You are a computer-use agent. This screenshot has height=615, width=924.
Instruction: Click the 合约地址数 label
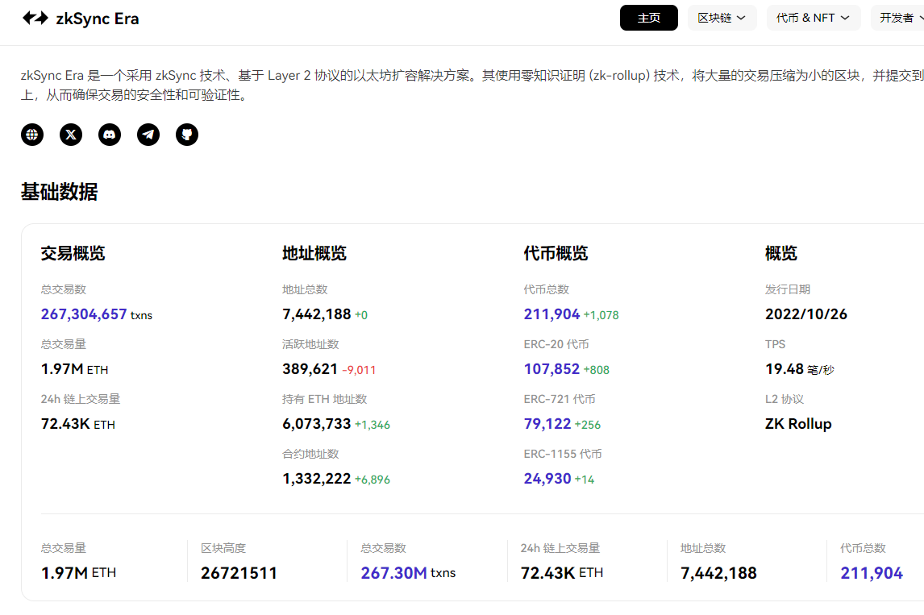click(x=310, y=454)
